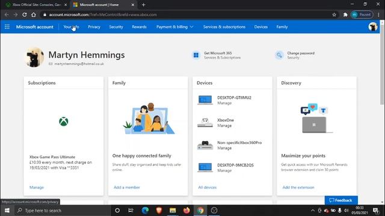The height and width of the screenshot is (216, 385).
Task: Go to the browser home page
Action: tap(34, 14)
